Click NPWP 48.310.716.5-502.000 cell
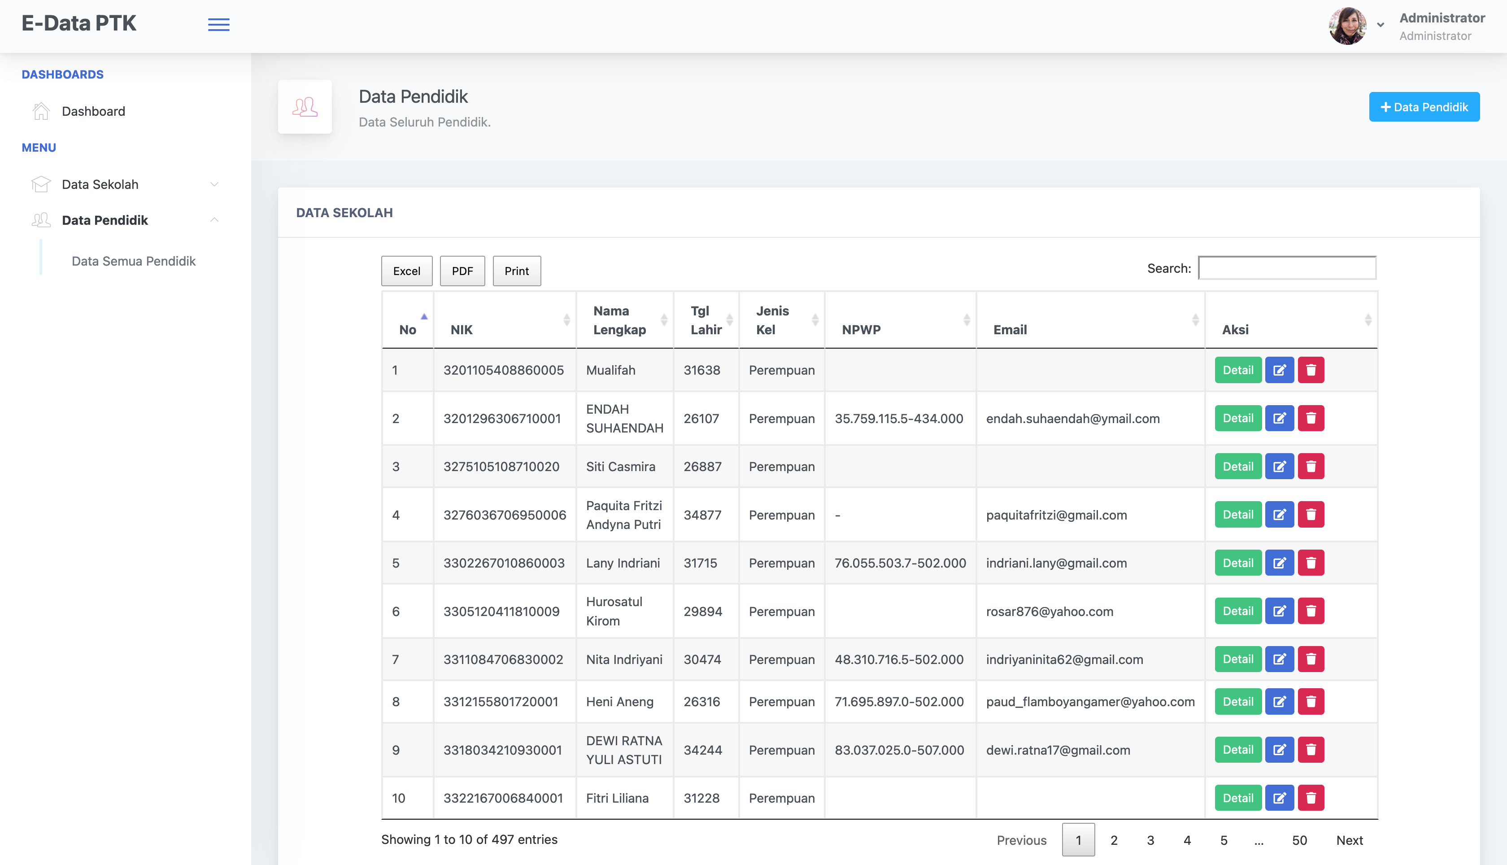The height and width of the screenshot is (865, 1507). (x=900, y=659)
